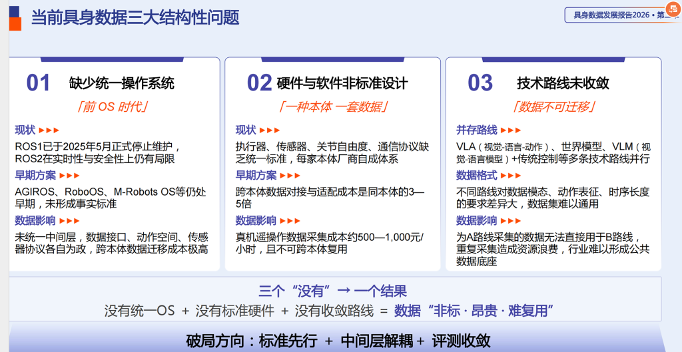Click the text '破局方向：标准先行'

click(x=252, y=341)
